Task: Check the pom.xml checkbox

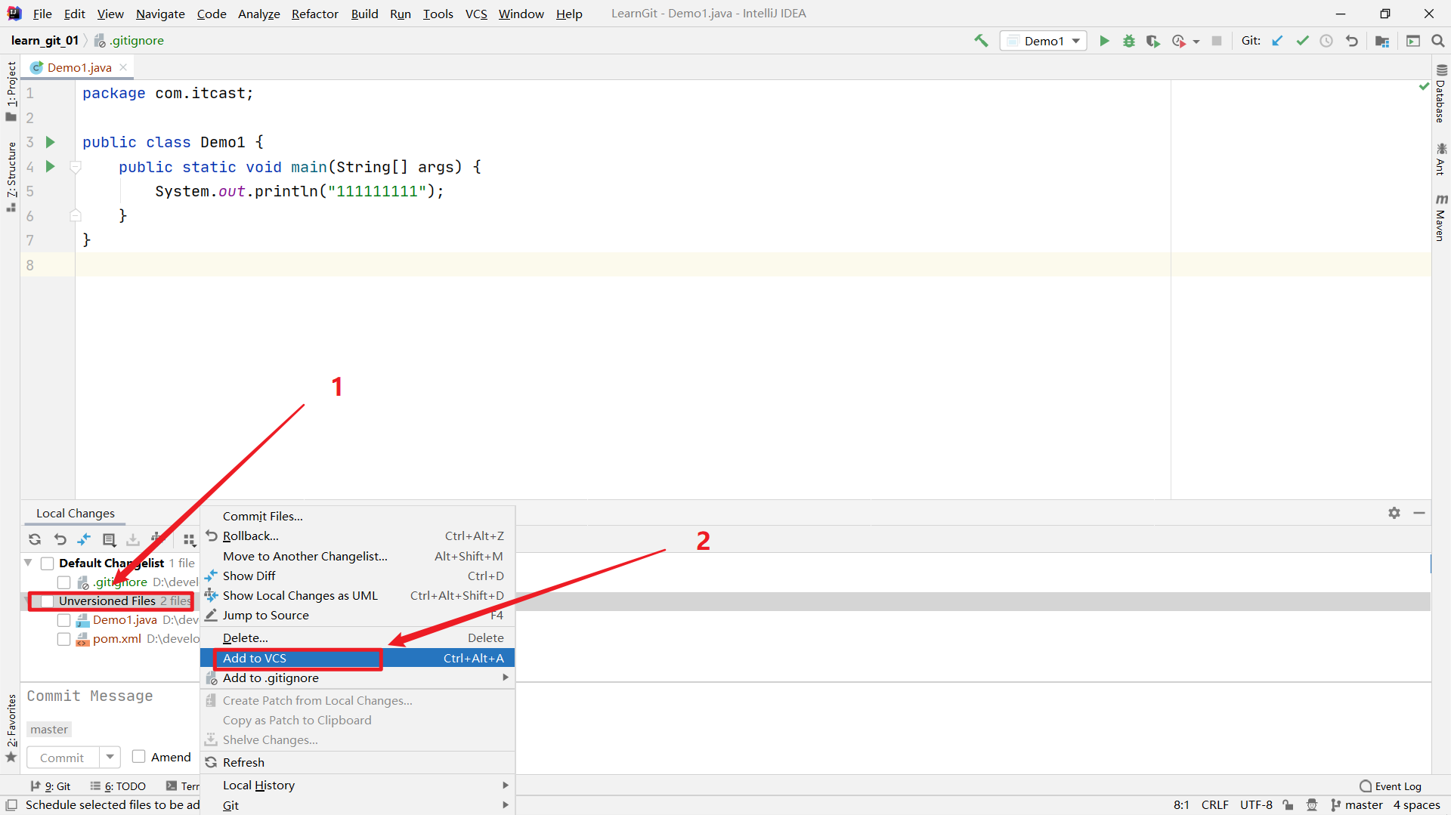Action: [x=64, y=639]
